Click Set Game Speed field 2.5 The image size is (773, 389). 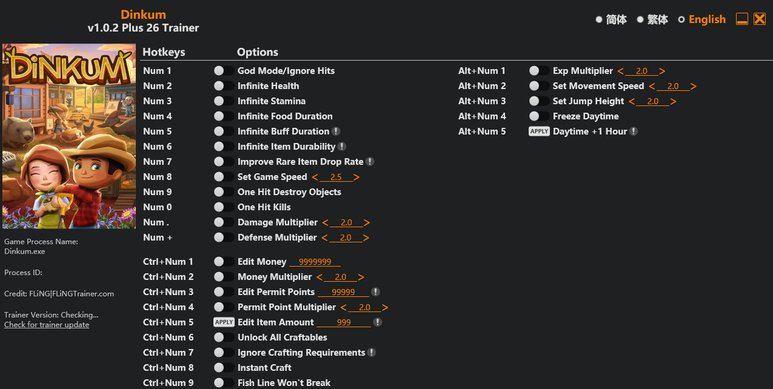[x=336, y=177]
